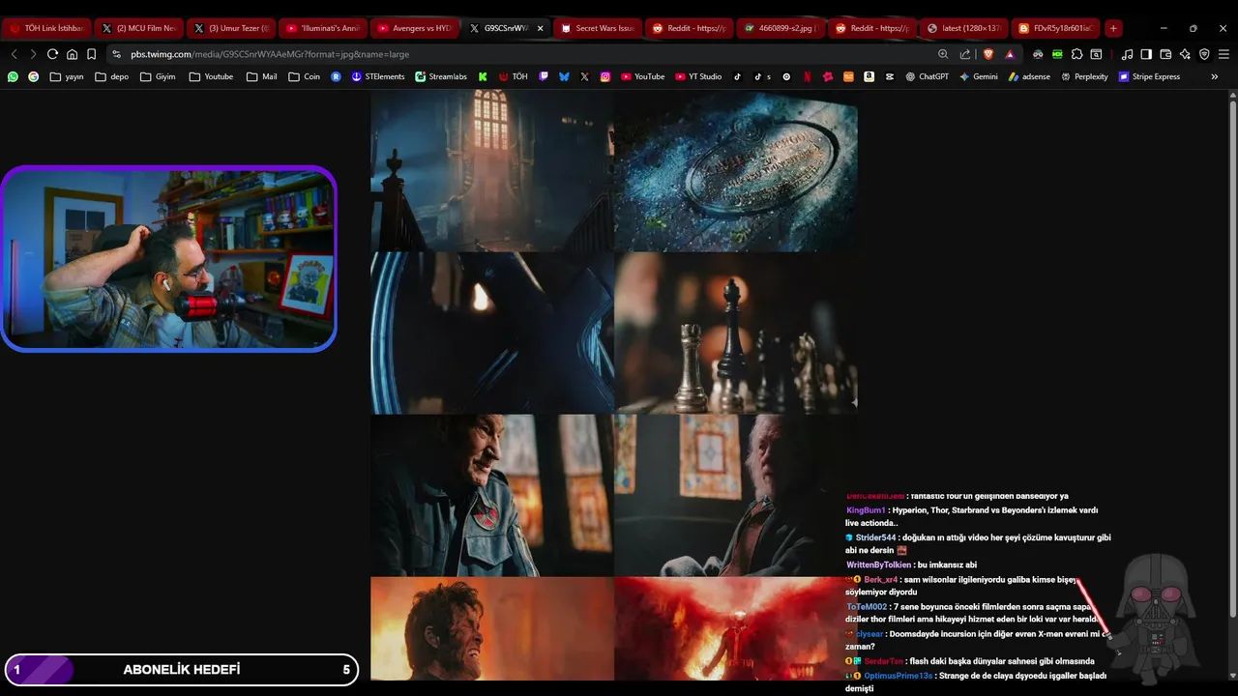
Task: Open a new tab with the plus button
Action: coord(1113,28)
